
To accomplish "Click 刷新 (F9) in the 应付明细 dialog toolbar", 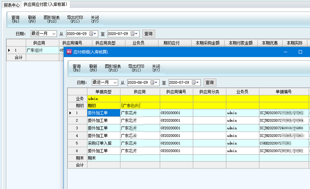I will pyautogui.click(x=93, y=68).
